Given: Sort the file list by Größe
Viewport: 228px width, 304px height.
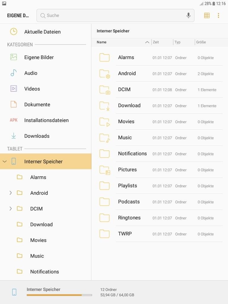Looking at the screenshot, I should 201,42.
